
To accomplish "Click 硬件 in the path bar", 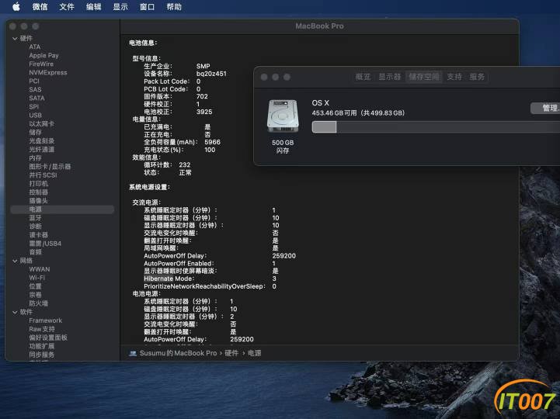I will pos(231,353).
